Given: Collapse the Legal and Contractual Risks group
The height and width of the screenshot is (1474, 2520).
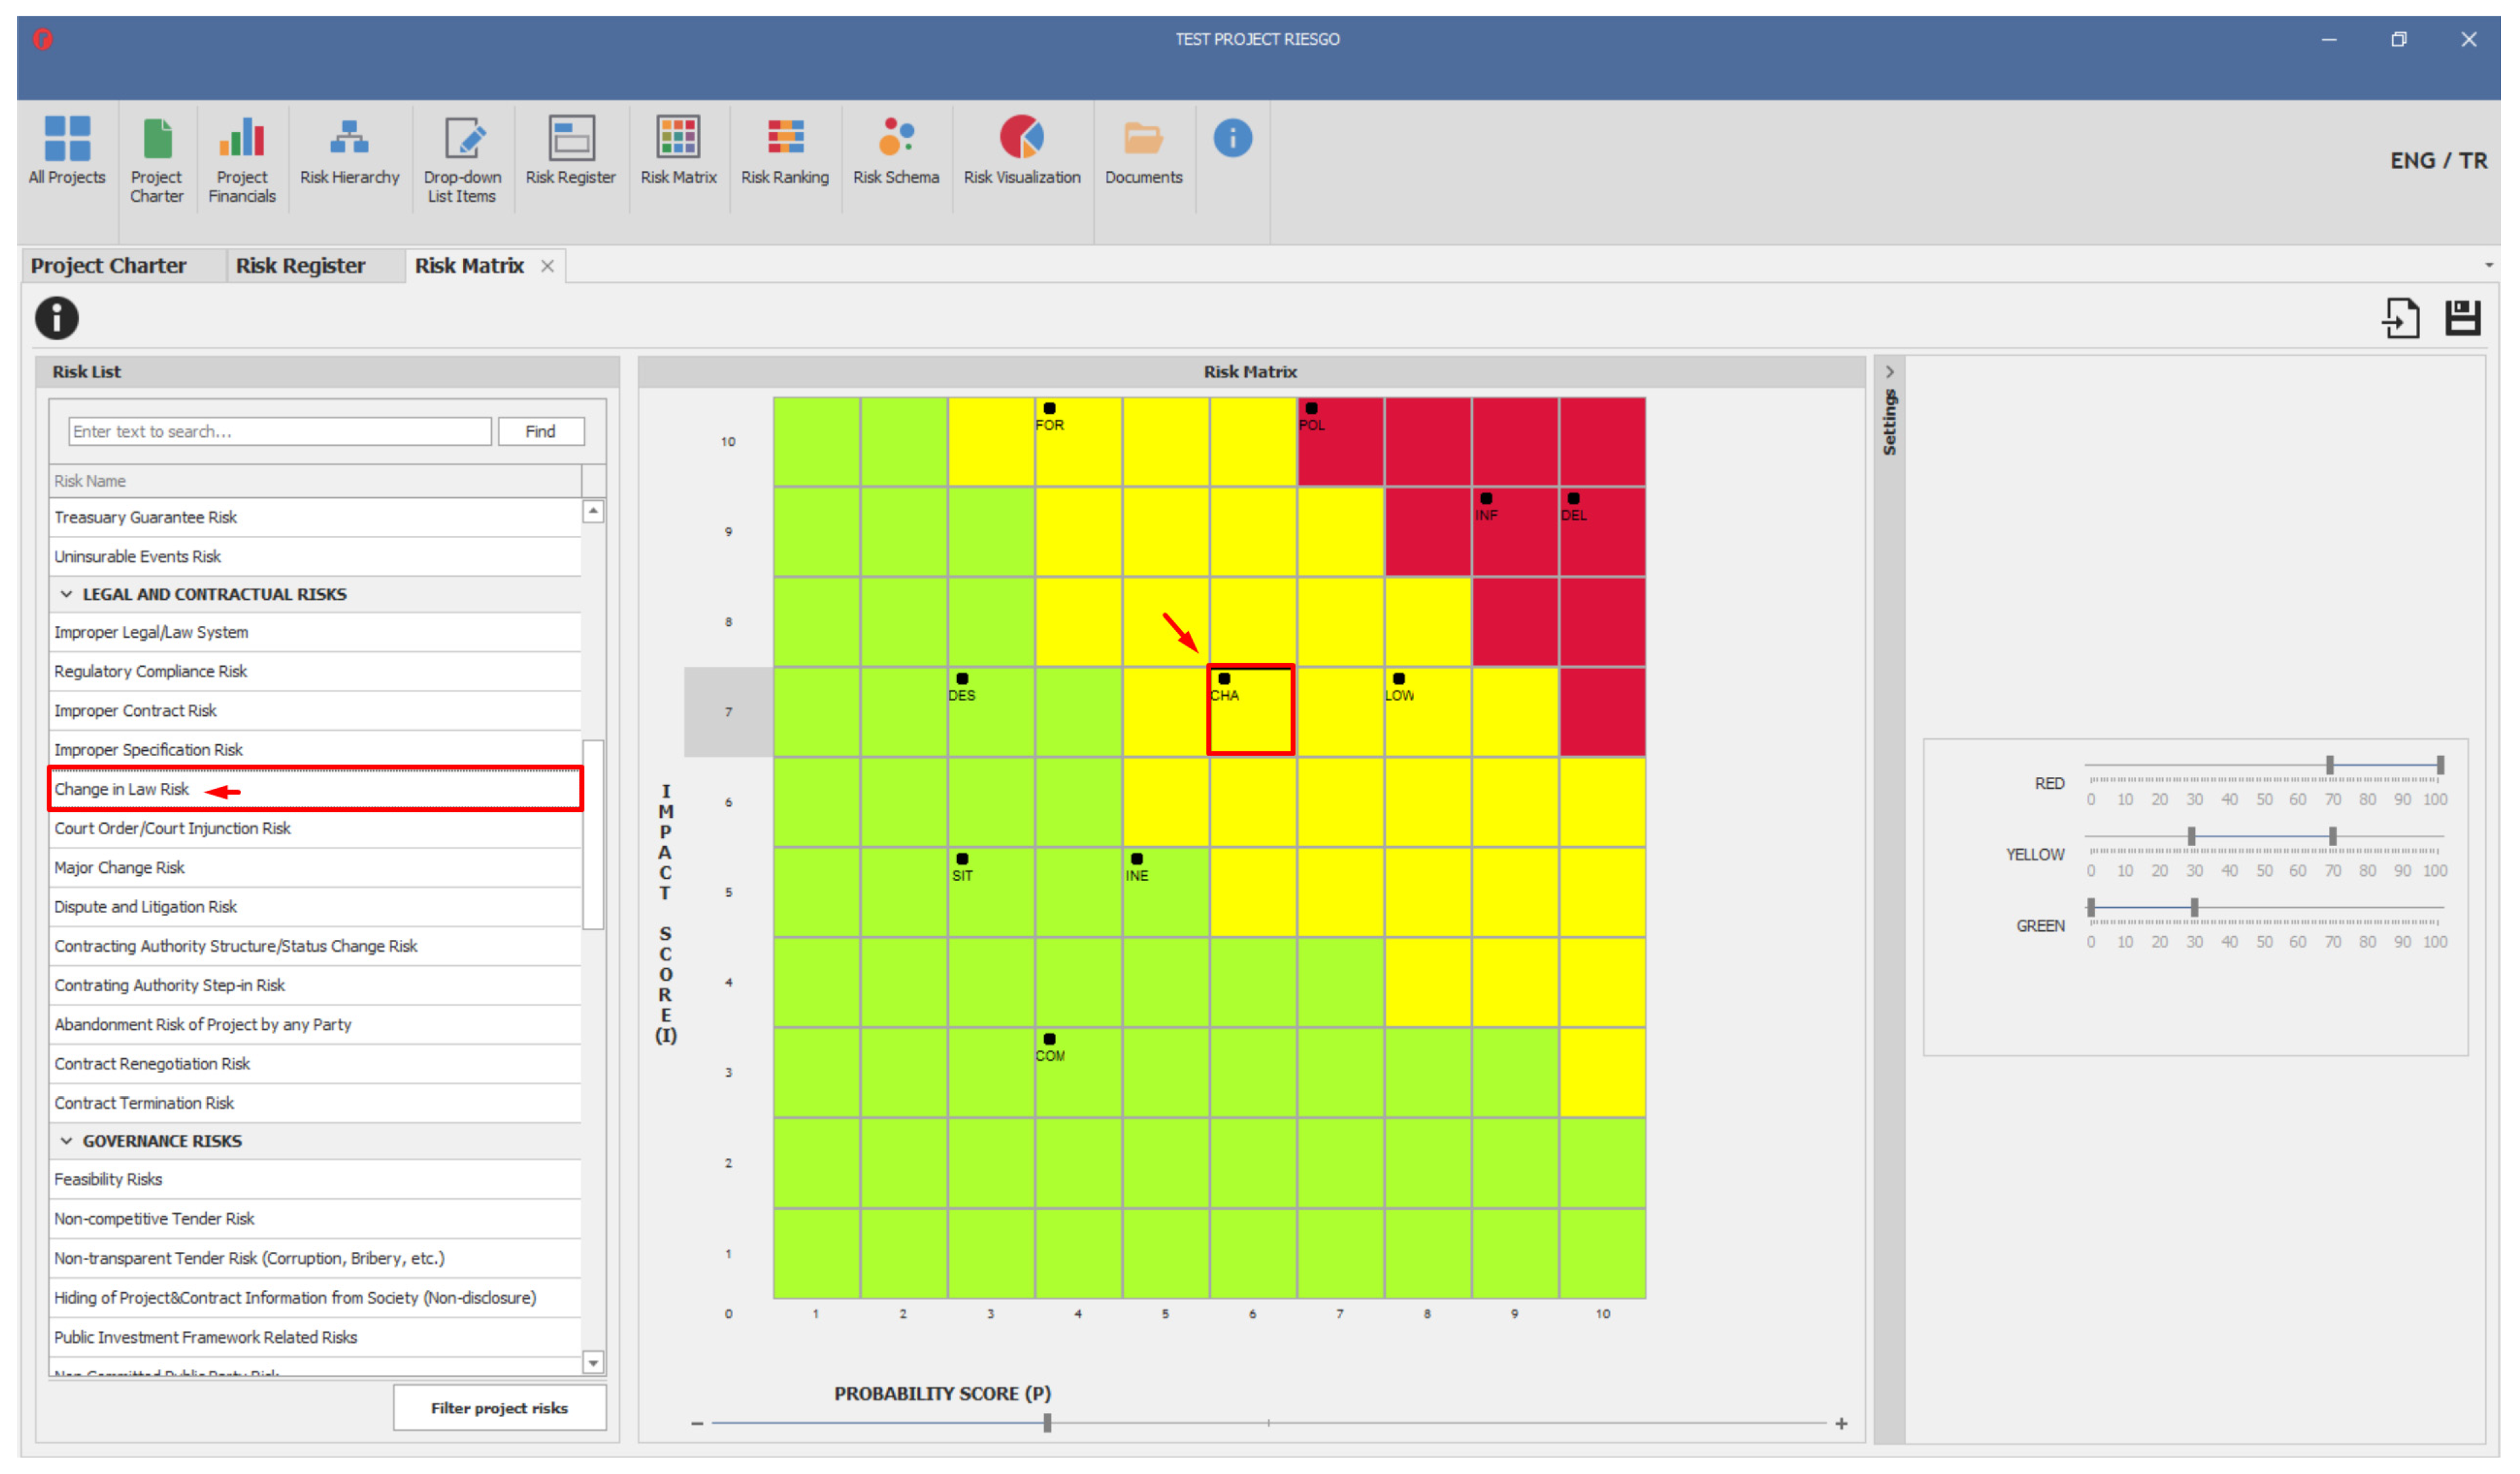Looking at the screenshot, I should tap(66, 594).
